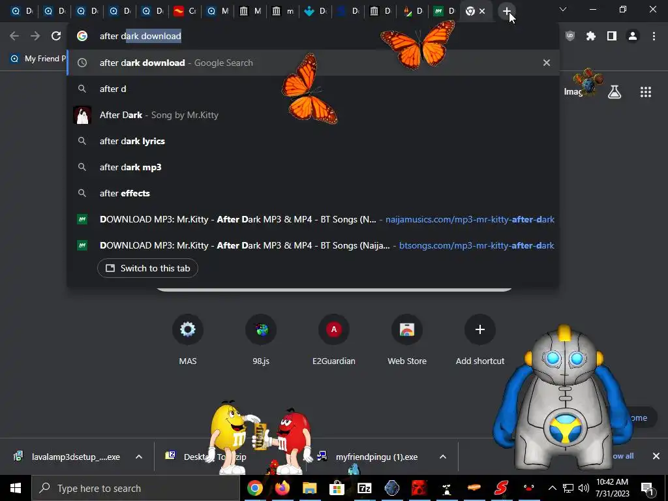
Task: Open the Chrome profile menu
Action: coord(633,37)
